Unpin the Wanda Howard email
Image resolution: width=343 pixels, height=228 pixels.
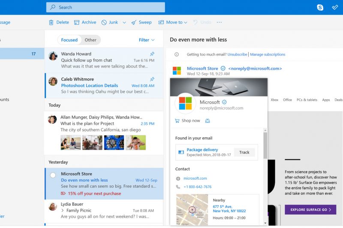(152, 53)
